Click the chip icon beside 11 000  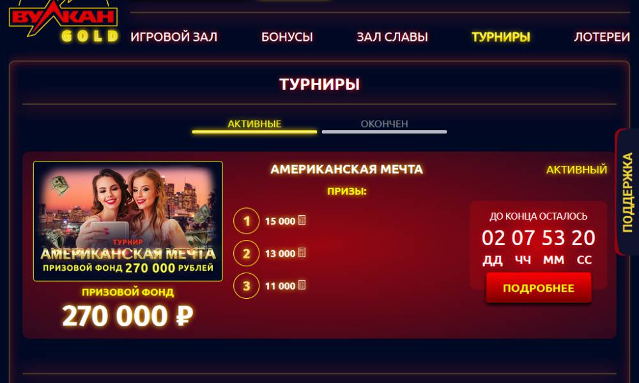tap(302, 285)
